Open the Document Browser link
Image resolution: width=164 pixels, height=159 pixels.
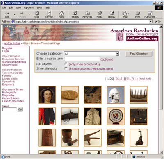[x=13, y=59]
